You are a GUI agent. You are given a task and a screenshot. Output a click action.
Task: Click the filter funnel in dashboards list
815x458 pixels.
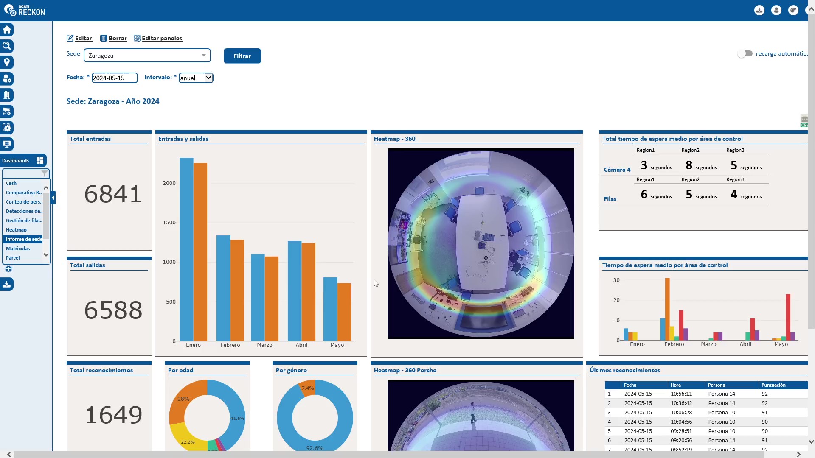pos(45,173)
